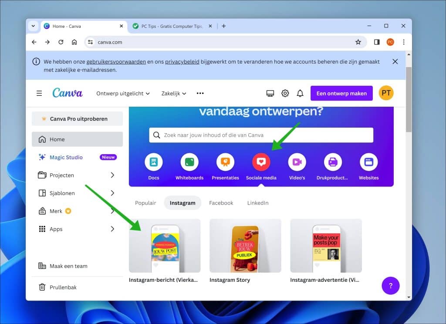Open the Instagram Story template thumbnail

click(245, 246)
